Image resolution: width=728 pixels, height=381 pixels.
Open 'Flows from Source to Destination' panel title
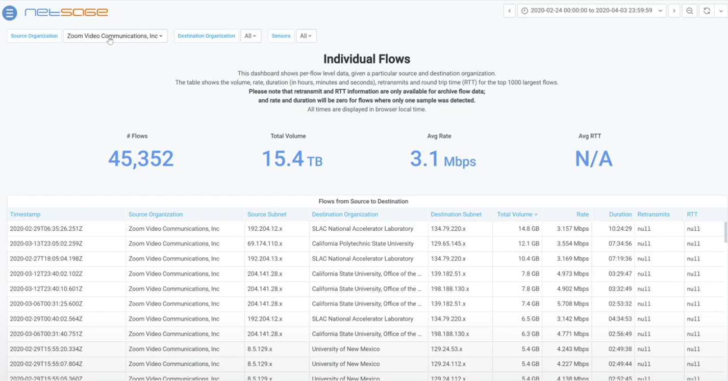(363, 201)
